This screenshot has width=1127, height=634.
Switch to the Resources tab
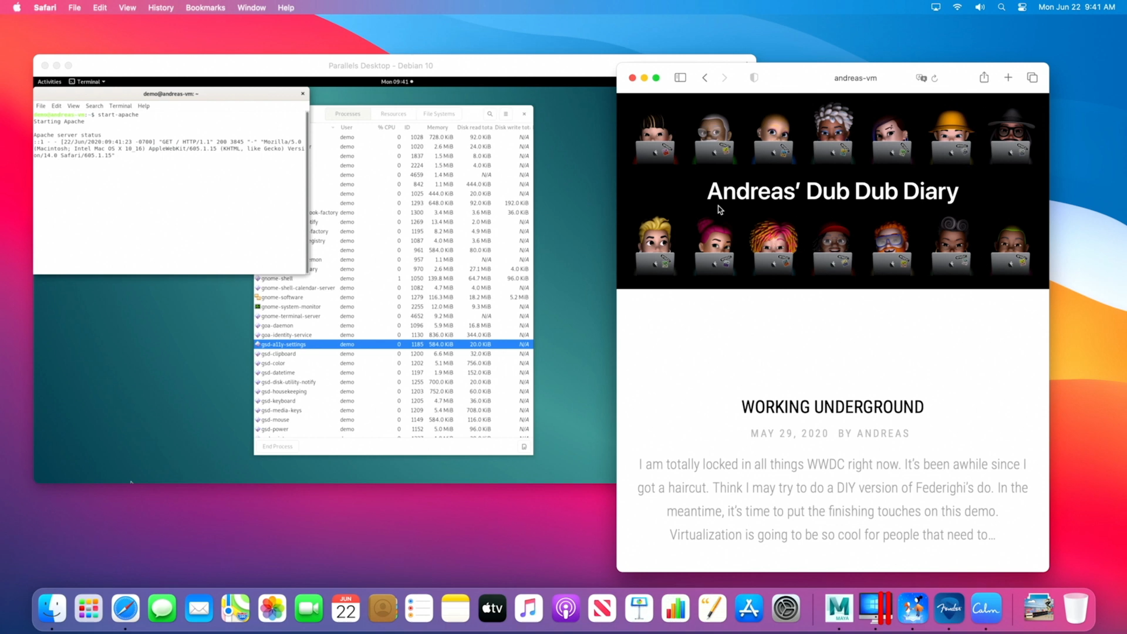[x=393, y=114]
